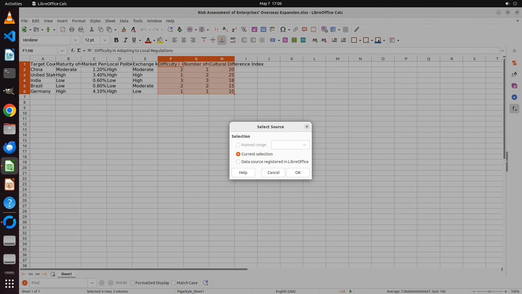Click the AutoFilter toolbar icon
This screenshot has height=294, width=522.
tap(244, 29)
